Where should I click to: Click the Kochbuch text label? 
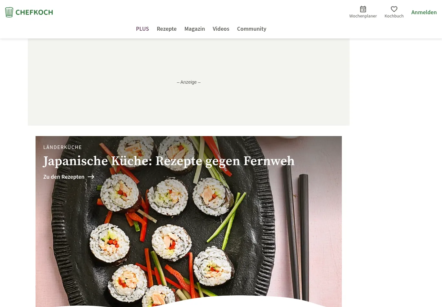[394, 16]
